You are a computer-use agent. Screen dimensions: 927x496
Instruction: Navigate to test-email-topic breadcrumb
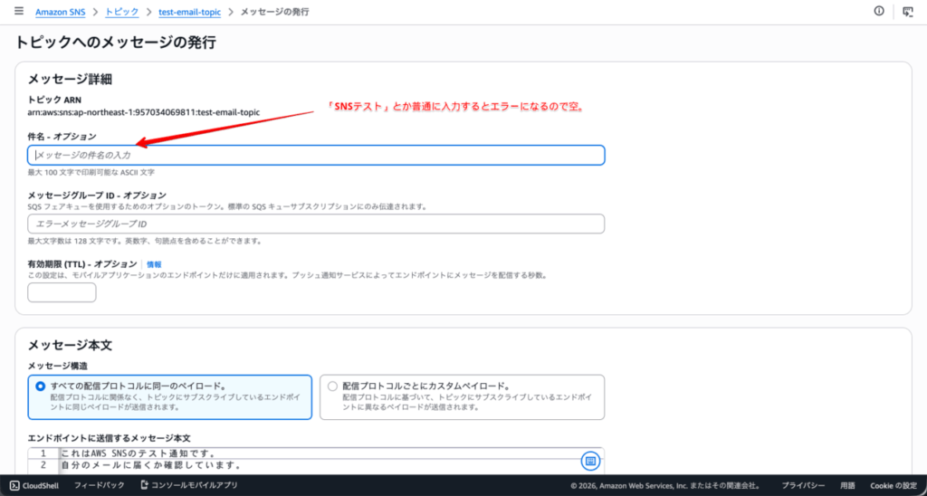(190, 12)
